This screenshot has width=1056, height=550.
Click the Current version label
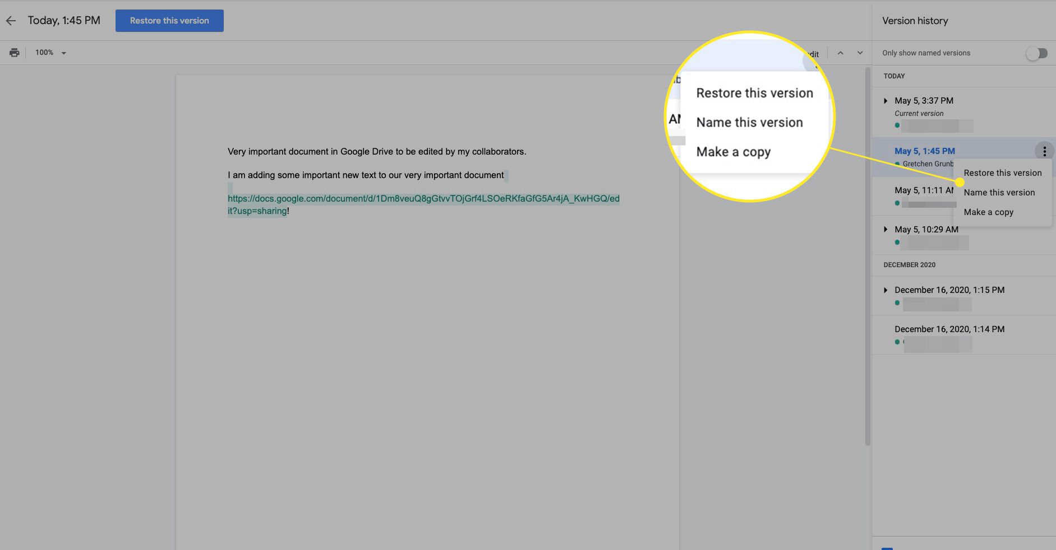click(919, 114)
